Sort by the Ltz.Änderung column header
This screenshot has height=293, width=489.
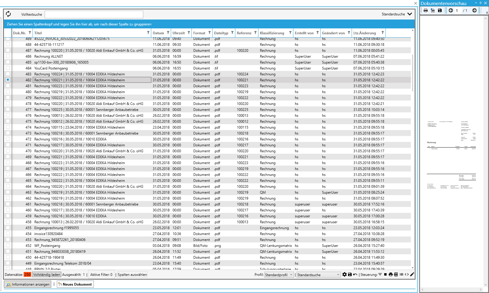click(x=365, y=33)
